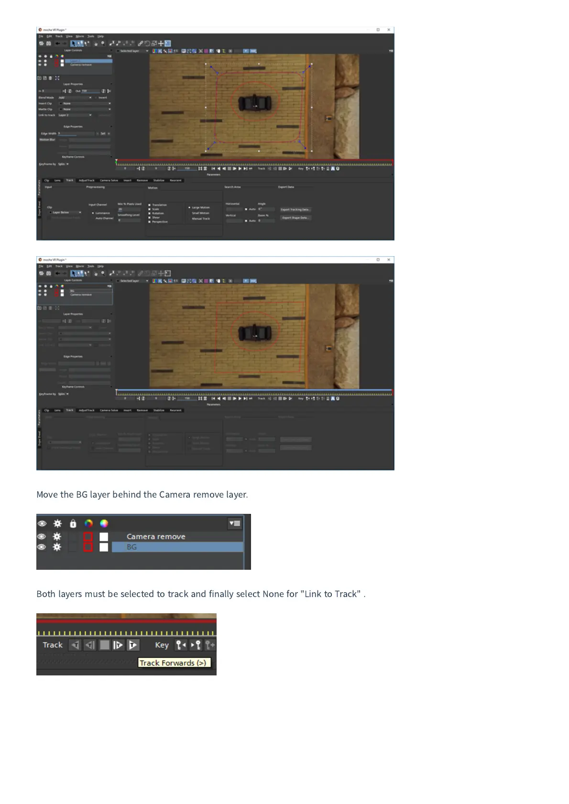
Task: Click Smoothing Level field in first screenshot
Action: click(x=129, y=220)
